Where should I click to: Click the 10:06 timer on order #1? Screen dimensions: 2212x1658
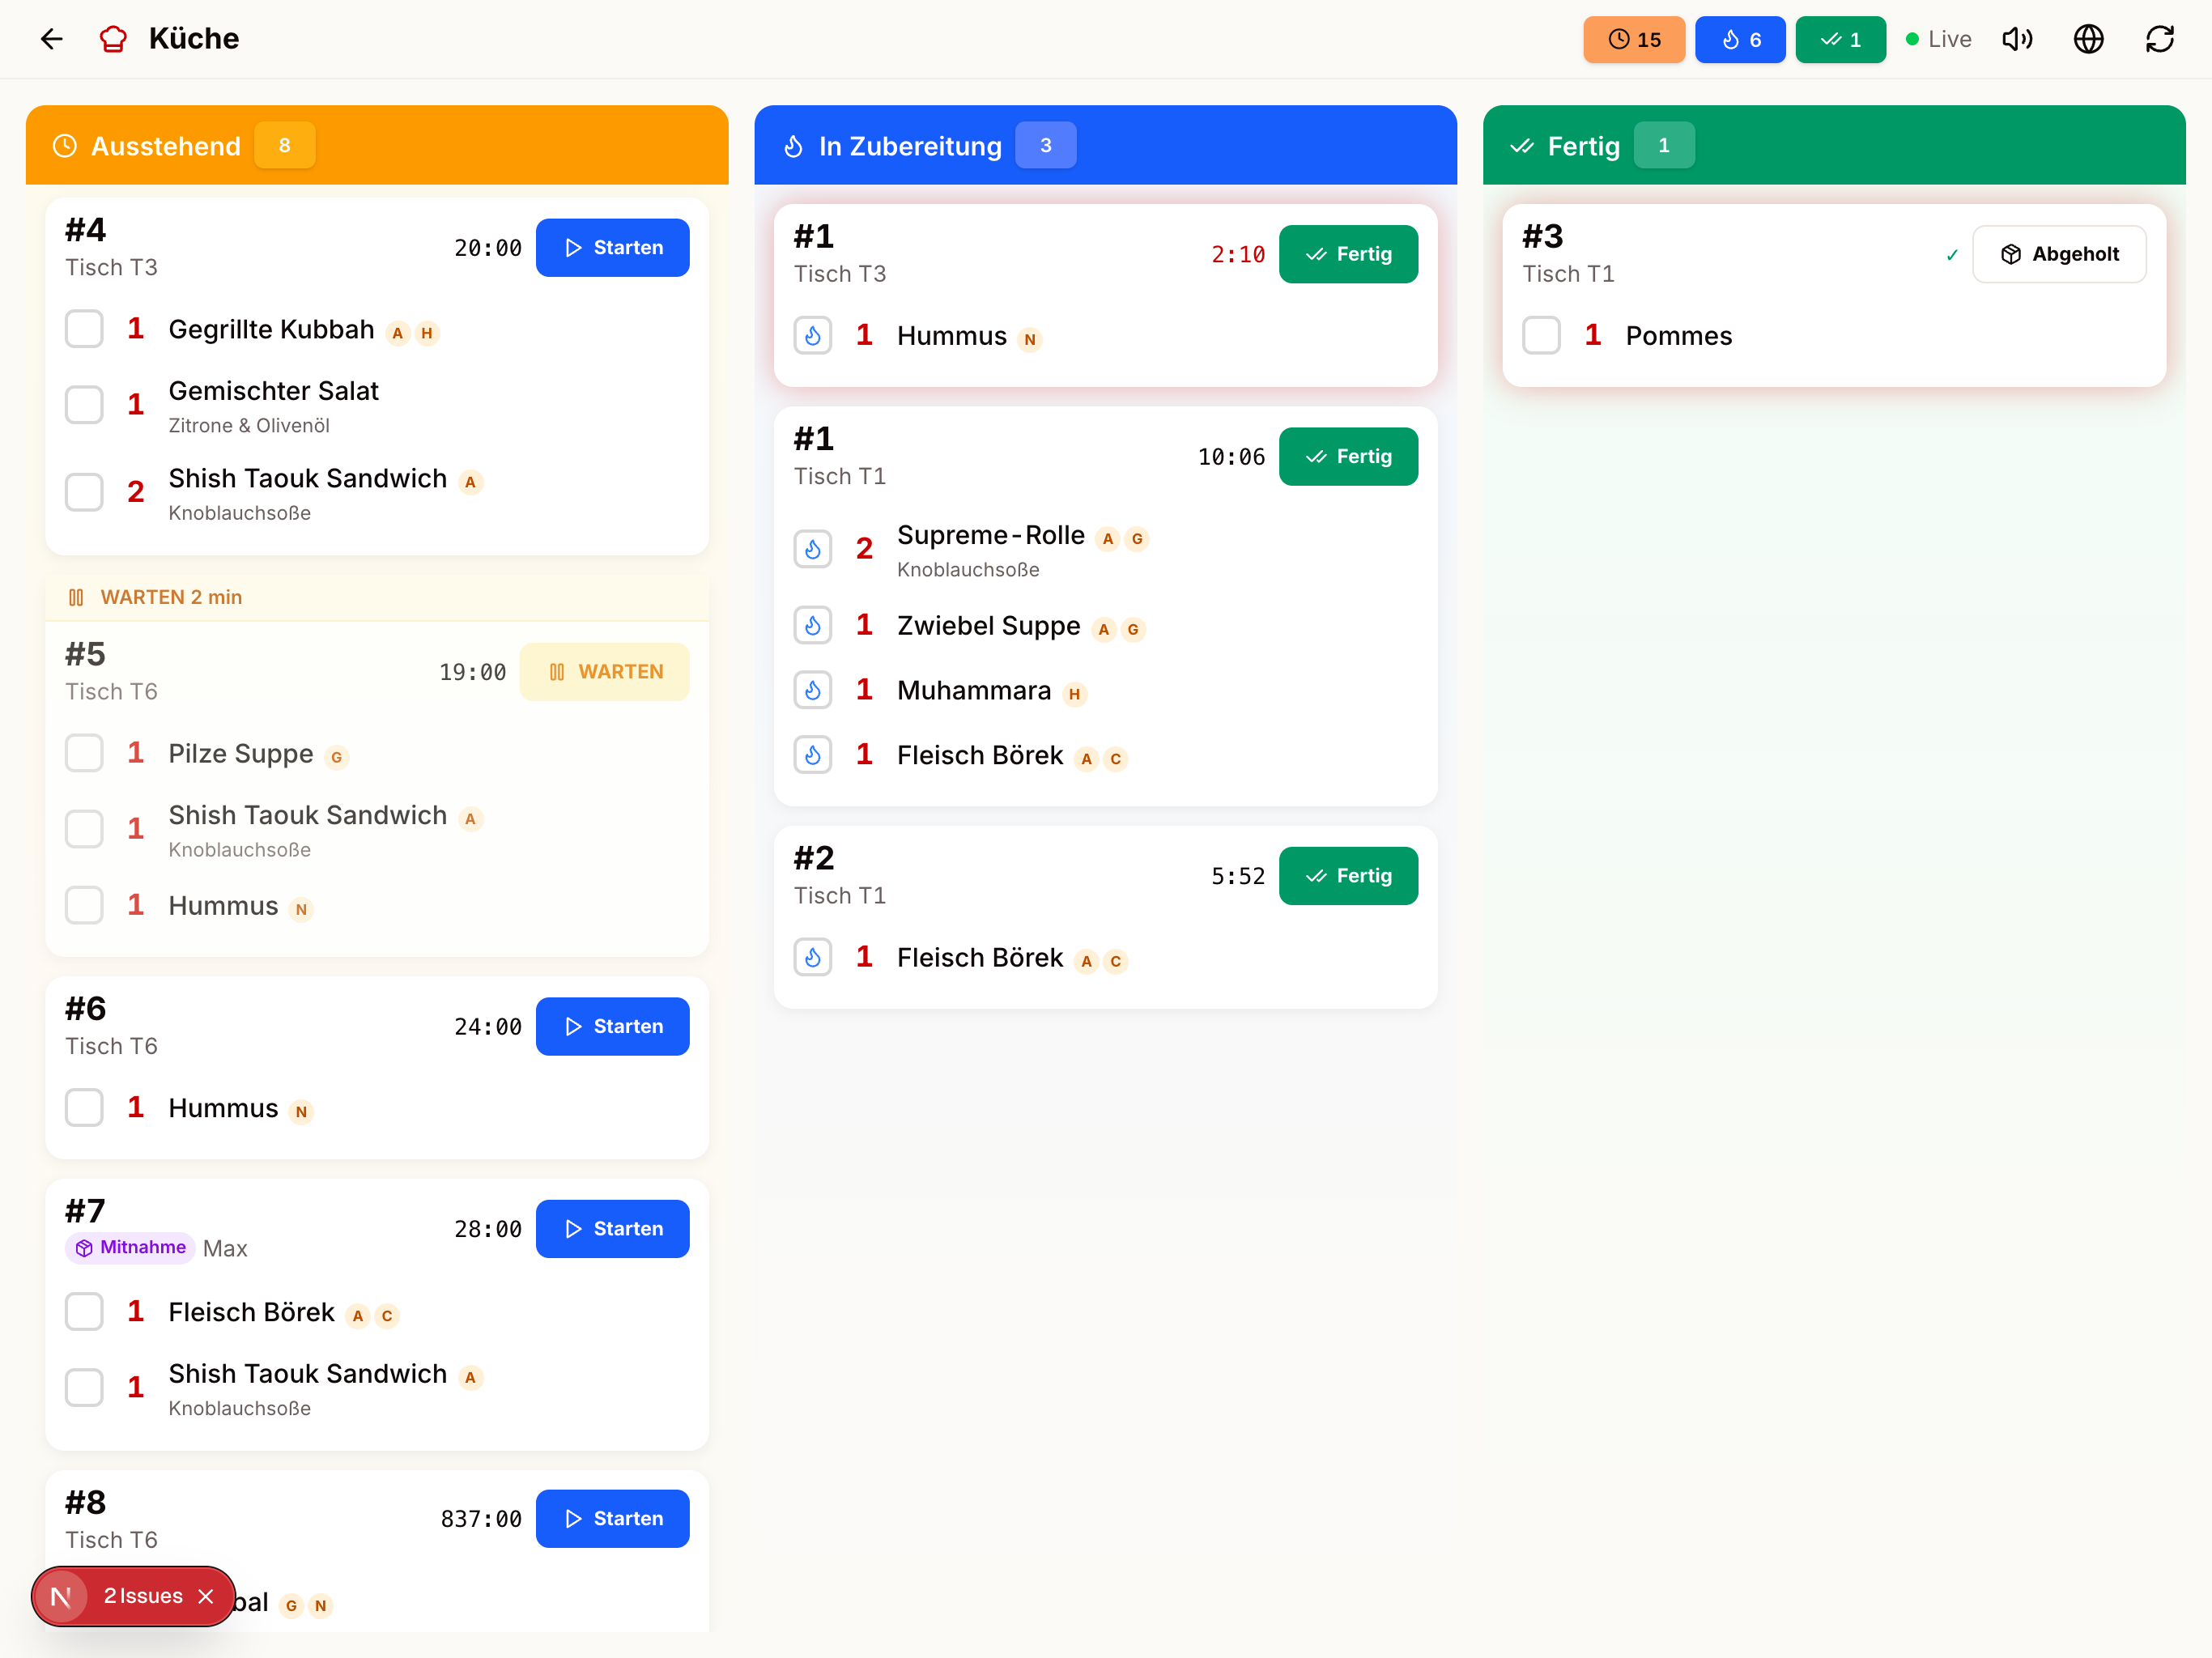1231,456
